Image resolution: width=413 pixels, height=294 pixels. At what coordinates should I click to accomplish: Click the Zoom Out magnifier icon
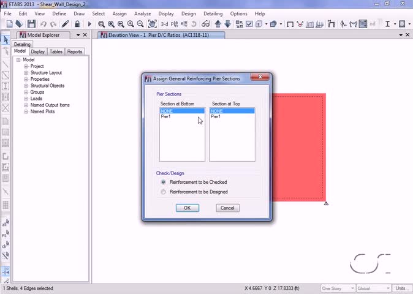click(140, 24)
